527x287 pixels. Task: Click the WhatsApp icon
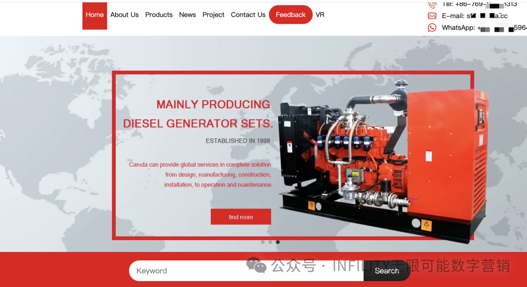[432, 27]
